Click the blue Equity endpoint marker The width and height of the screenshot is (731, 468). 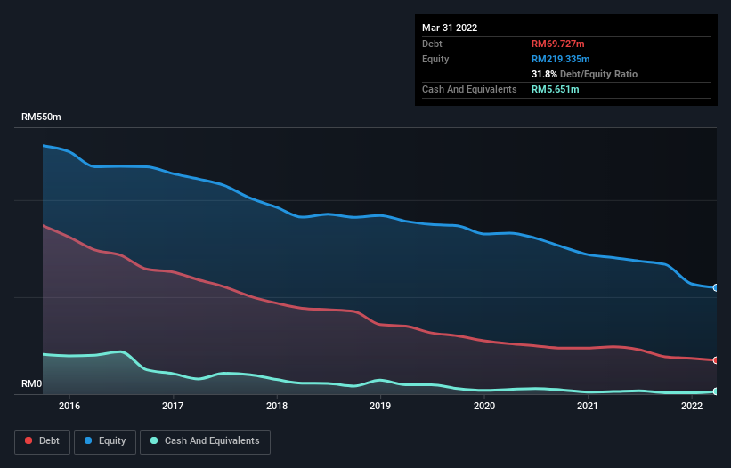pyautogui.click(x=716, y=287)
